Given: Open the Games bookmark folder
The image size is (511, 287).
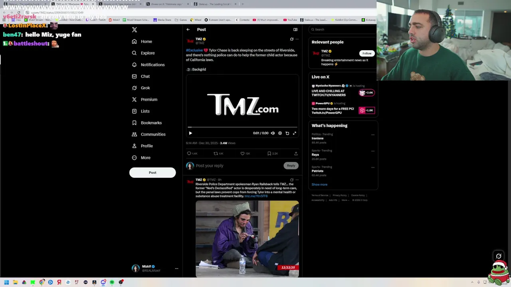Looking at the screenshot, I should point(181,20).
